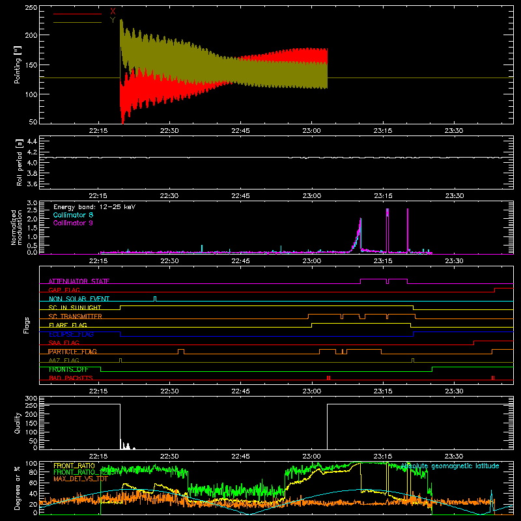Image resolution: width=521 pixels, height=521 pixels.
Task: Click the 250 tick on Pointing axis
Action: click(x=31, y=7)
